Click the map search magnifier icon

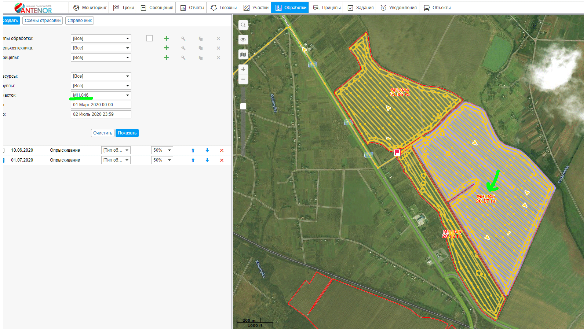click(243, 25)
